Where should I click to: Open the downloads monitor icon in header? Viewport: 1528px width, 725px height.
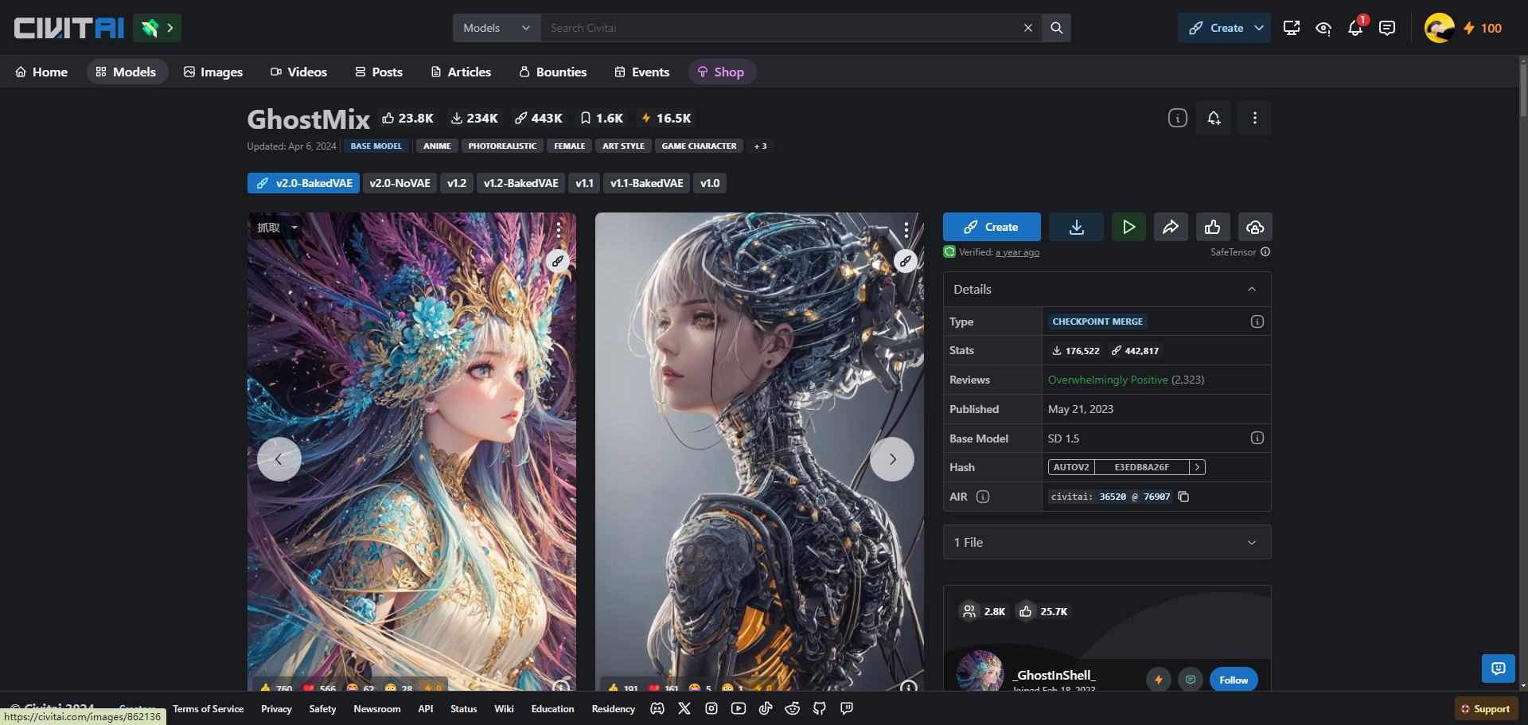(1292, 28)
